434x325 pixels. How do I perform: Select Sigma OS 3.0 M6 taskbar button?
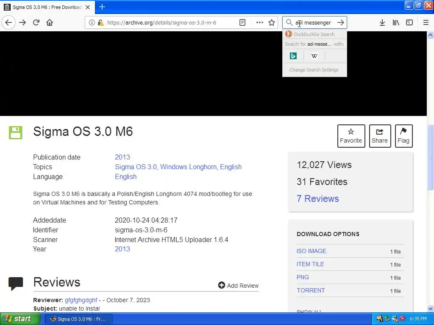78,319
